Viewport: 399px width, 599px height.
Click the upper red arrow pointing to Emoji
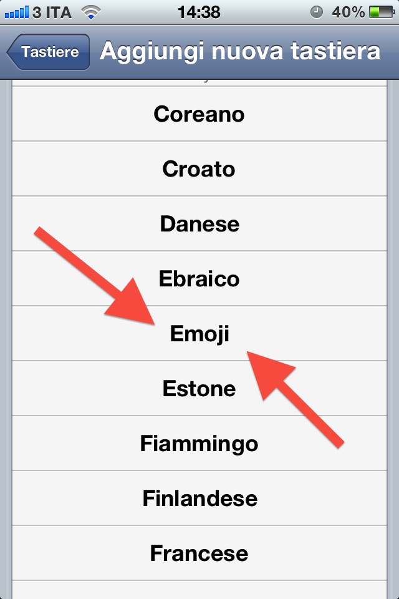tap(100, 278)
